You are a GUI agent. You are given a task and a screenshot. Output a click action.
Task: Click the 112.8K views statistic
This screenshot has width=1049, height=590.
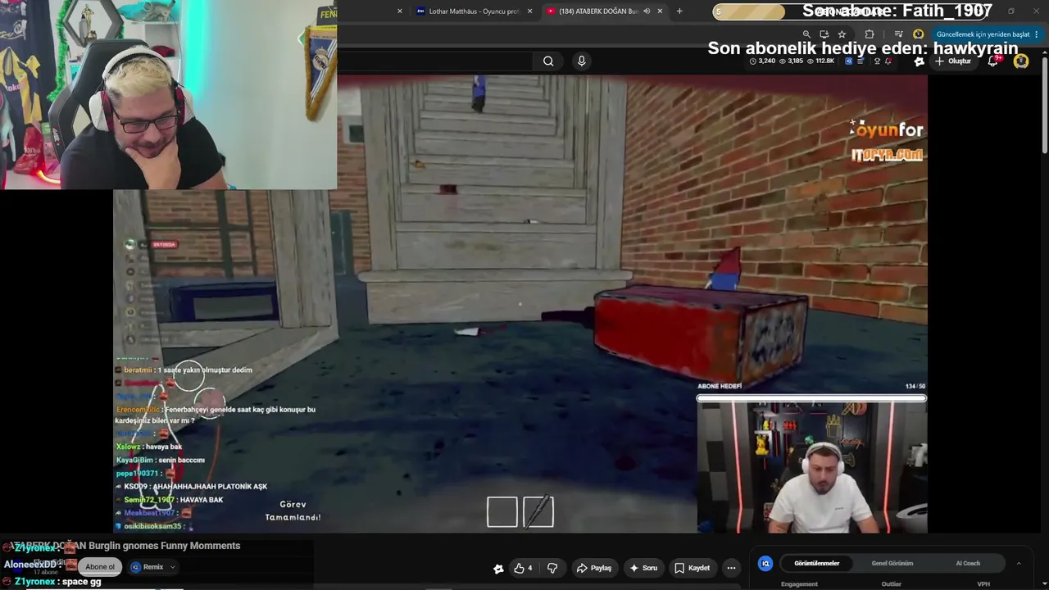click(820, 61)
